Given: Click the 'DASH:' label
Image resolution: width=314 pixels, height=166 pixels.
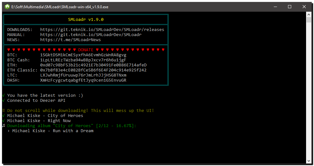Looking at the screenshot, I should point(13,80).
